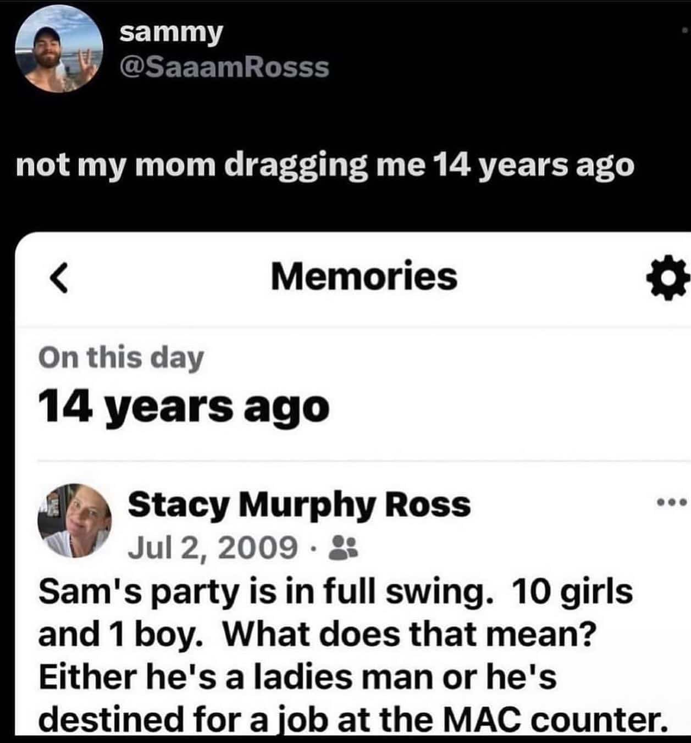Open three-dot options on Stacy's post
This screenshot has height=743, width=691.
tap(671, 502)
